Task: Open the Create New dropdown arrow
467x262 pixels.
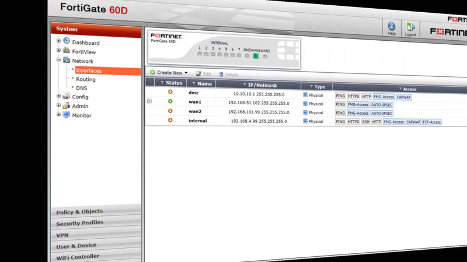Action: [186, 73]
